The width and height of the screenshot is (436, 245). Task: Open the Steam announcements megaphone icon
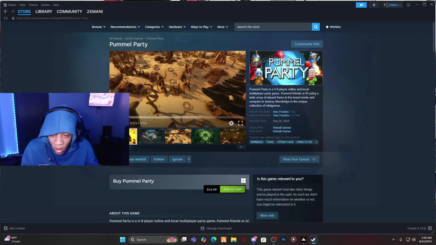(361, 5)
